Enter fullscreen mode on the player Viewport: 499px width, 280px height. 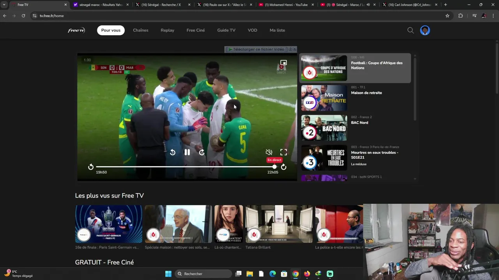[x=283, y=152]
